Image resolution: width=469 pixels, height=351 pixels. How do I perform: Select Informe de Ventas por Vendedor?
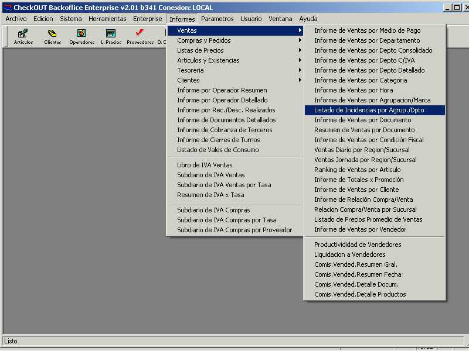(375, 229)
